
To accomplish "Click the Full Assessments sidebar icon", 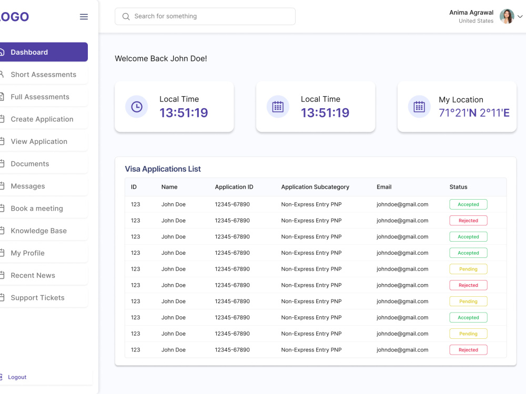I will click(x=2, y=97).
